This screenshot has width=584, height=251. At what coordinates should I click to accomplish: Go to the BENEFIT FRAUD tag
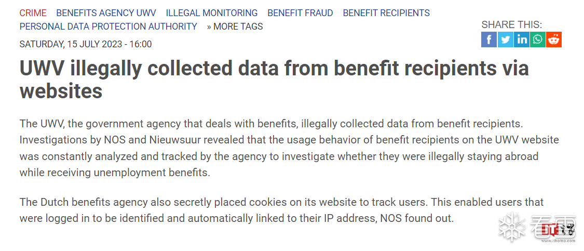[300, 13]
